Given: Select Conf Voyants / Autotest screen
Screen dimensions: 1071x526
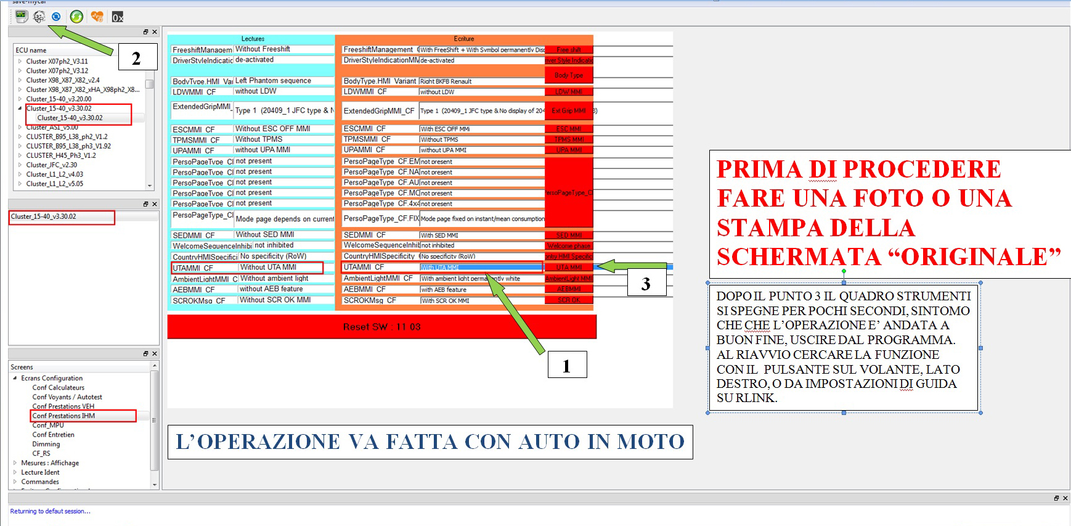Looking at the screenshot, I should pyautogui.click(x=67, y=397).
